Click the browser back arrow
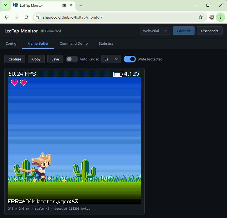 (x=6, y=17)
